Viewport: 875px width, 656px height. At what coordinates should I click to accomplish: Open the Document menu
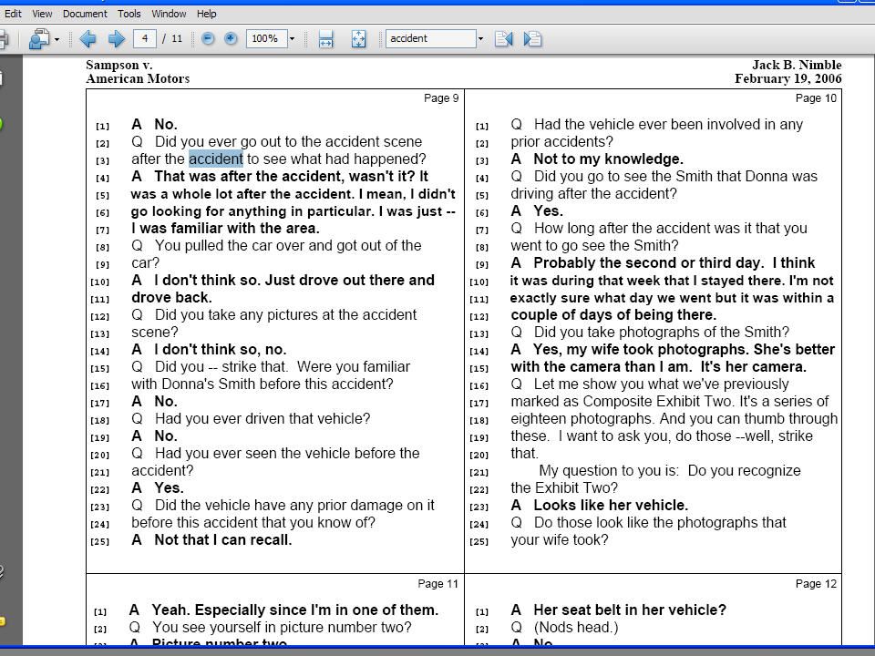click(85, 14)
